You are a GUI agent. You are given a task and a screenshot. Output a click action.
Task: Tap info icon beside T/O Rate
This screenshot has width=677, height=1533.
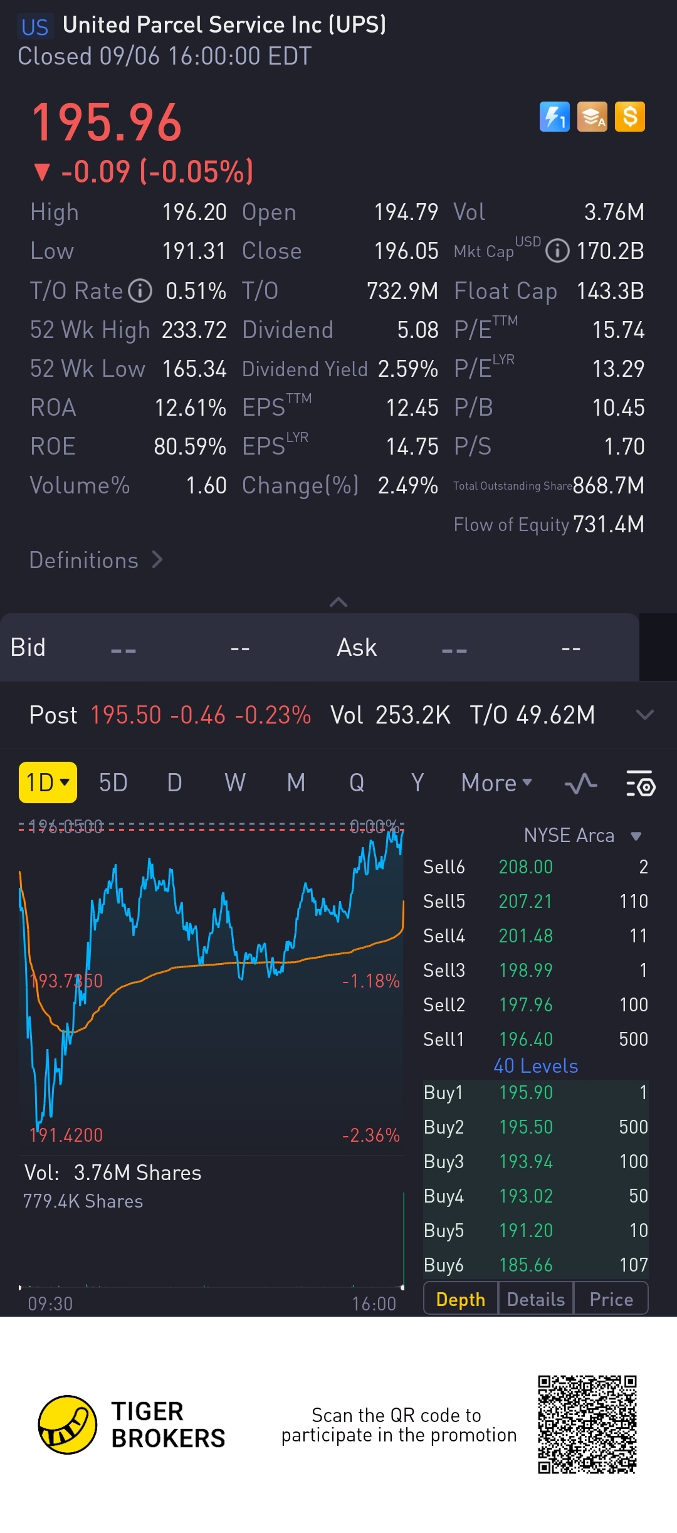(x=140, y=291)
